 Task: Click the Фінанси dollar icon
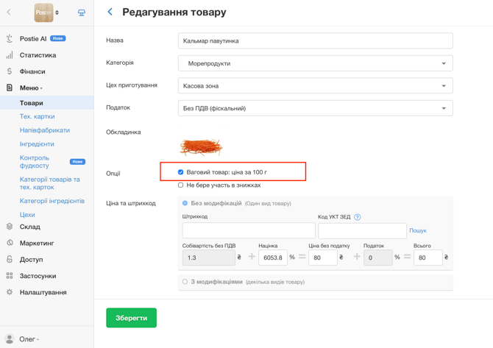10,71
